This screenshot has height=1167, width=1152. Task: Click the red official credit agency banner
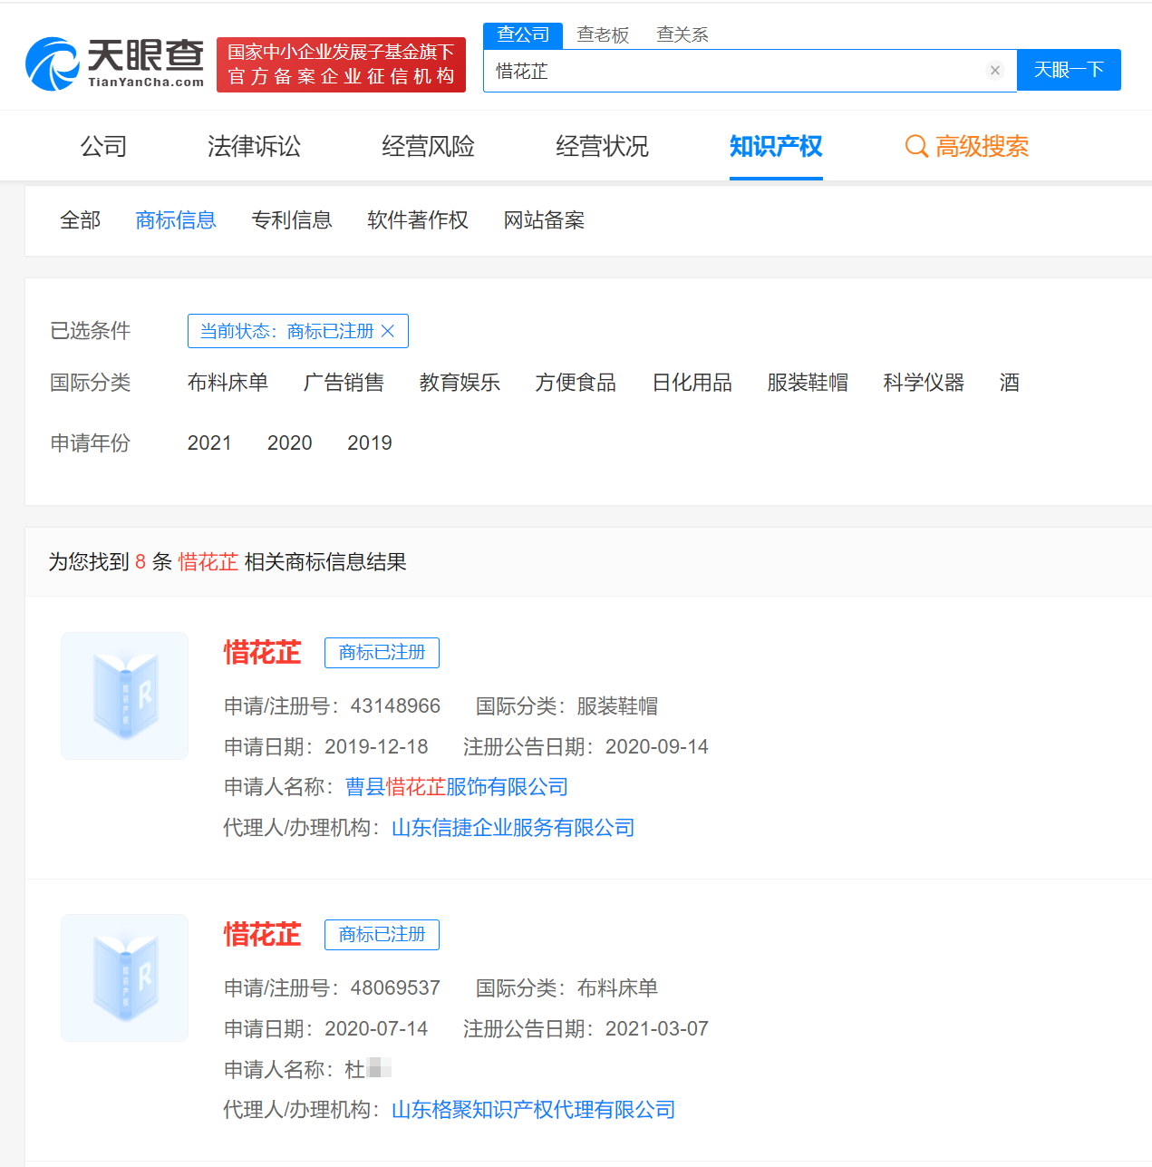(x=341, y=64)
